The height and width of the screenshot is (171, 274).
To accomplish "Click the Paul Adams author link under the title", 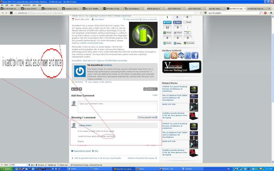I will (99, 19).
